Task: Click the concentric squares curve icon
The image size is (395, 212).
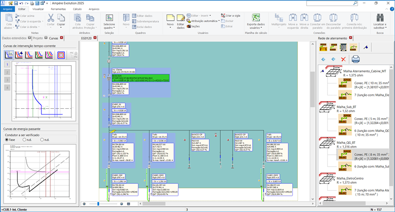Action: pyautogui.click(x=61, y=55)
